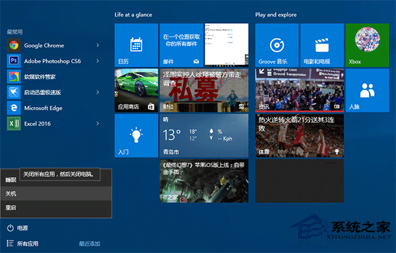Expand Excel 2016 jump list arrow
396x253 pixels.
pyautogui.click(x=98, y=124)
